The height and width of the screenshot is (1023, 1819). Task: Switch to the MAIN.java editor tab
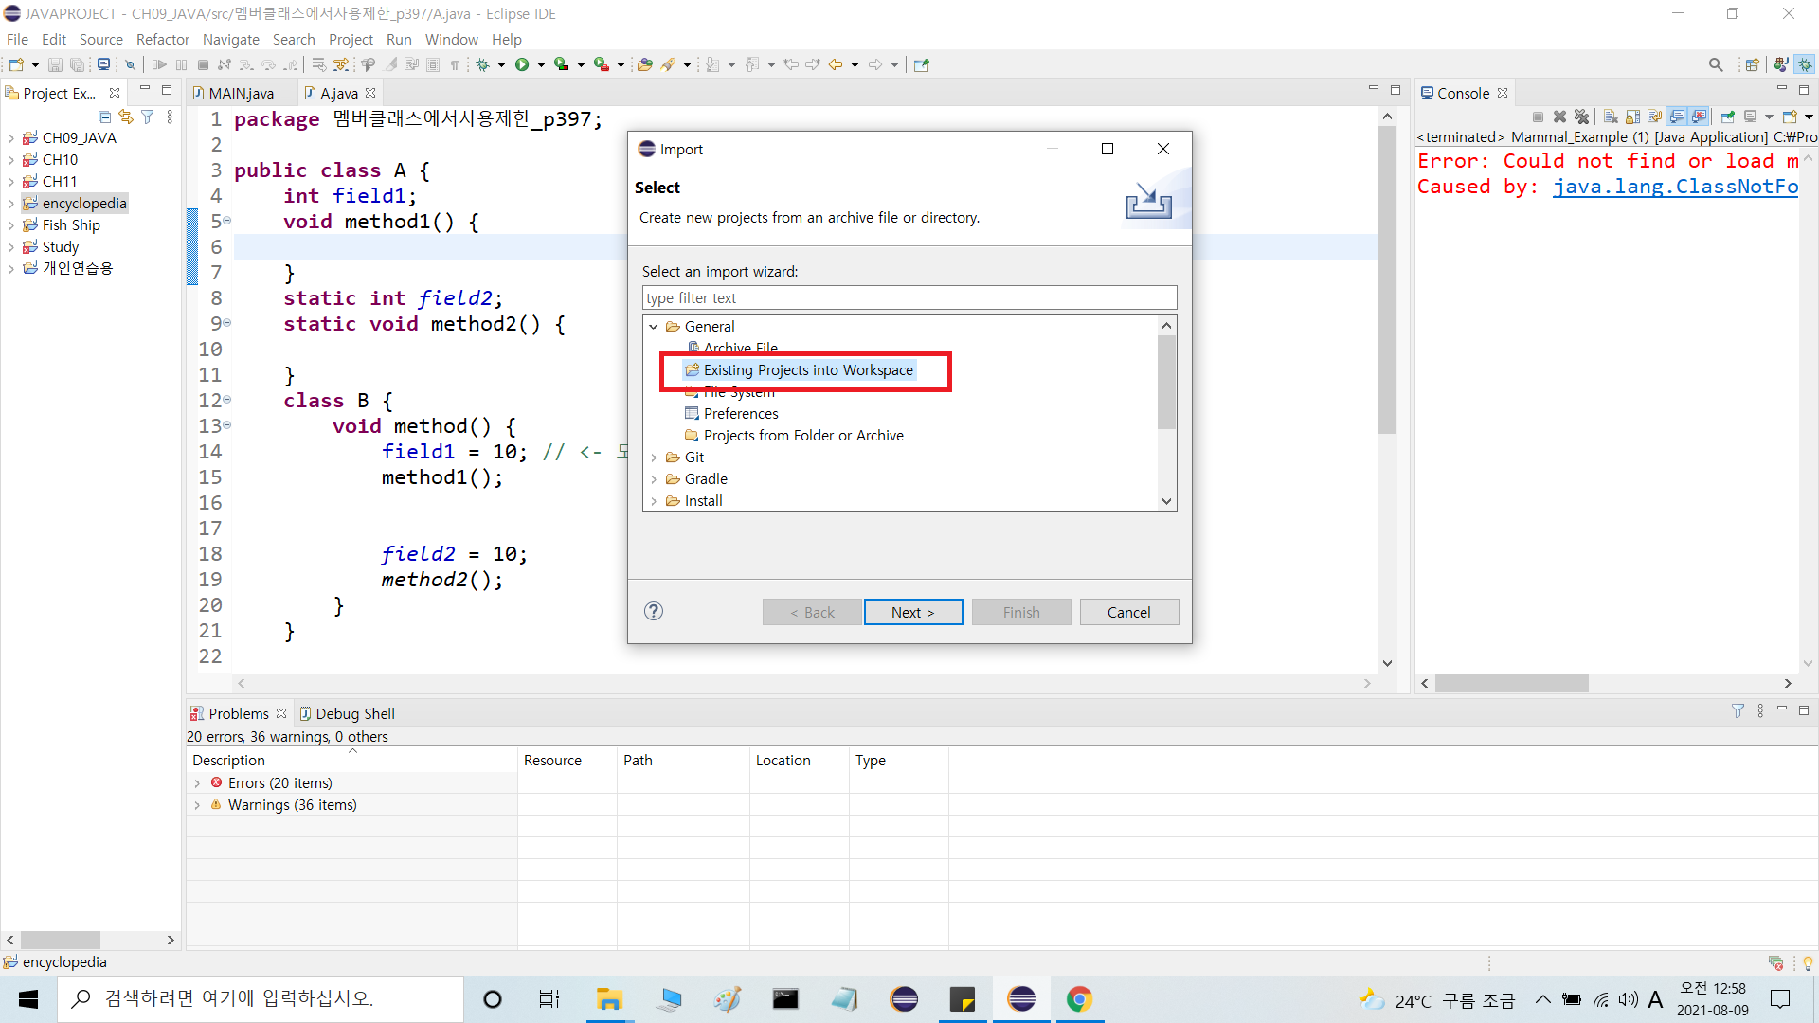pyautogui.click(x=240, y=93)
